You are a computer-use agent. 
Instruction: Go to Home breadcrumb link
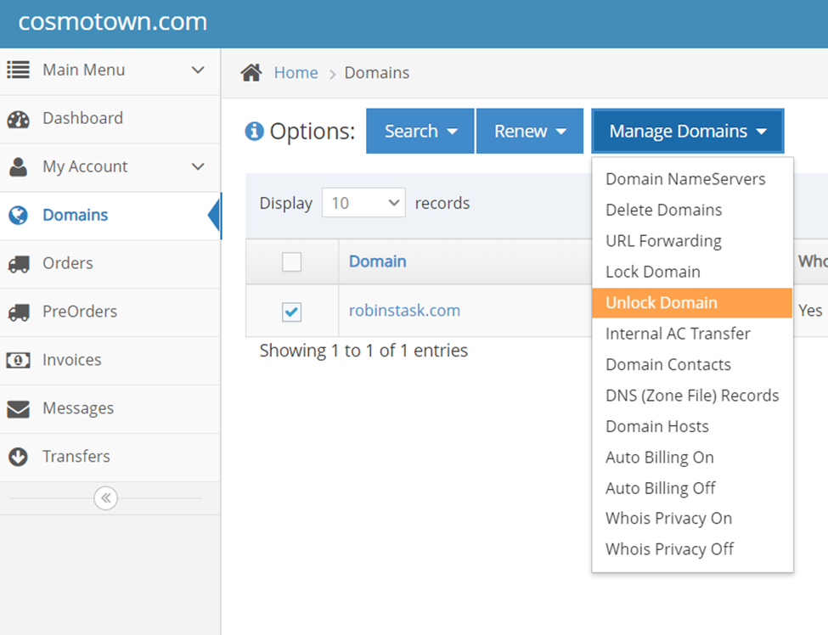296,73
